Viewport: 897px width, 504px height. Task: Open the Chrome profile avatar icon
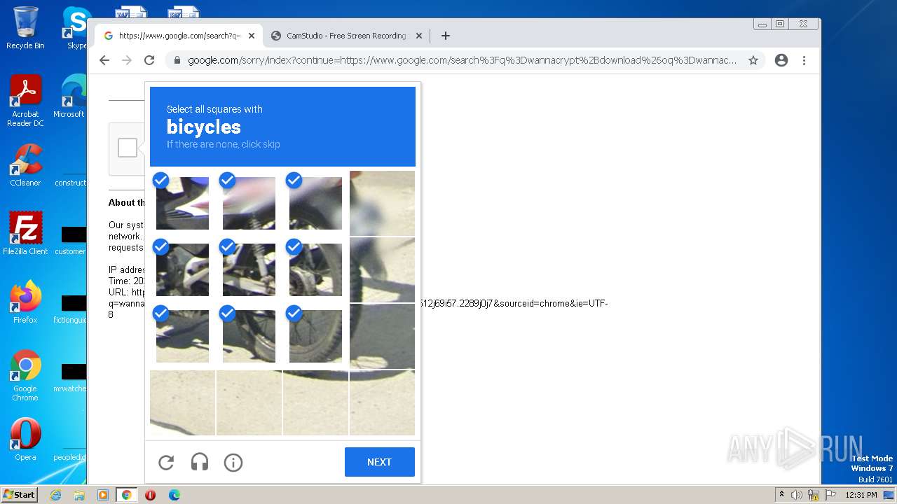click(781, 60)
